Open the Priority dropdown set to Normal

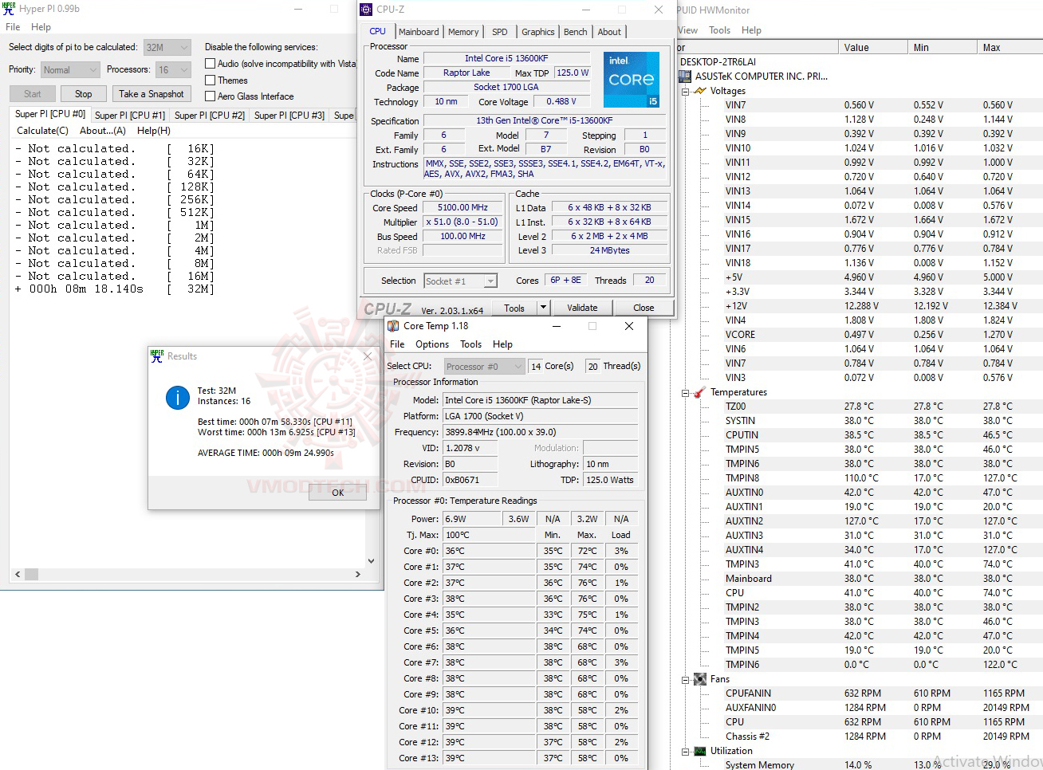pos(70,70)
